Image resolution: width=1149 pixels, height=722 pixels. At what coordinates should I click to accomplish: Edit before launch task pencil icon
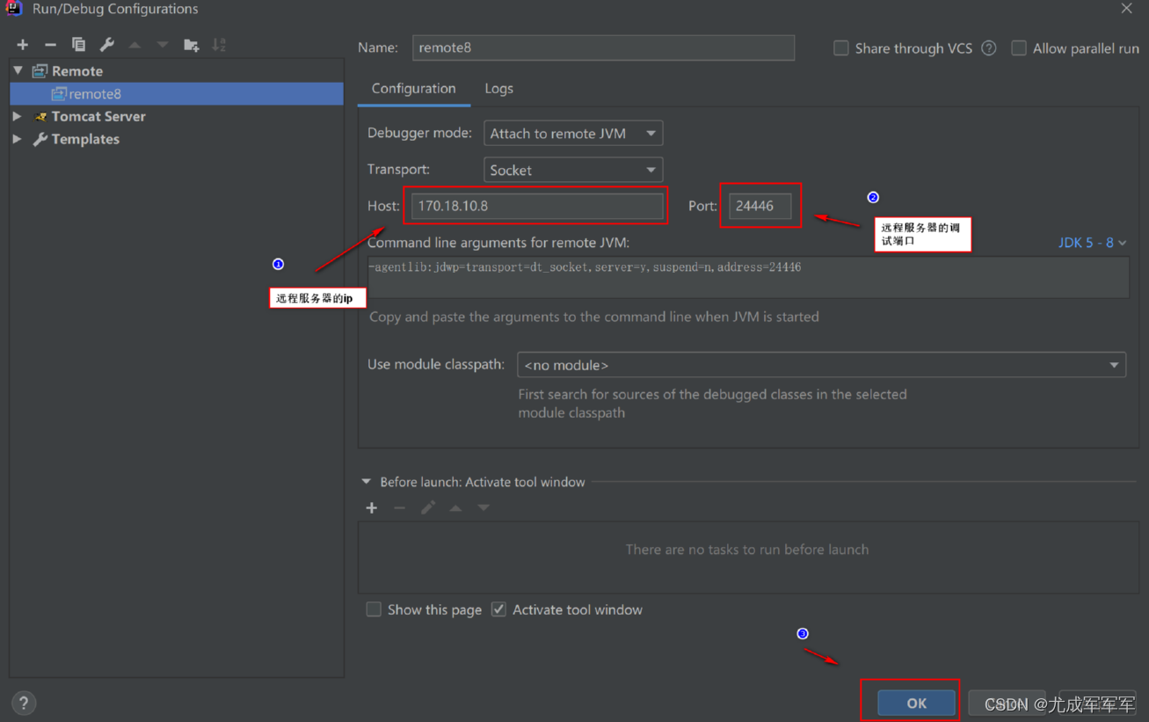tap(428, 508)
